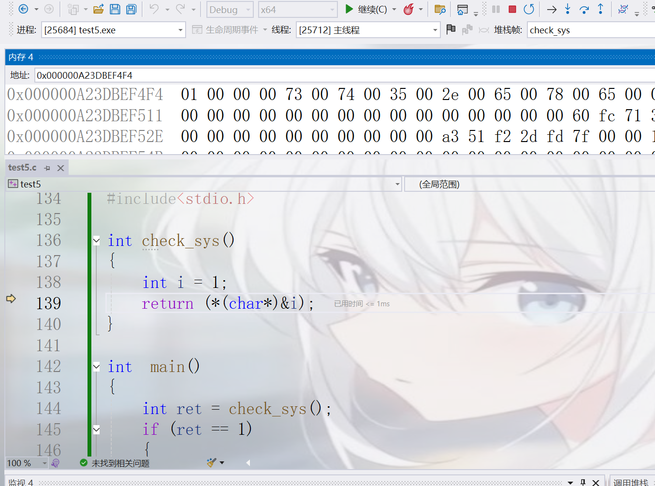The width and height of the screenshot is (655, 486).
Task: Click the IntelliTrace purple icon in debug toolbar
Action: [623, 9]
